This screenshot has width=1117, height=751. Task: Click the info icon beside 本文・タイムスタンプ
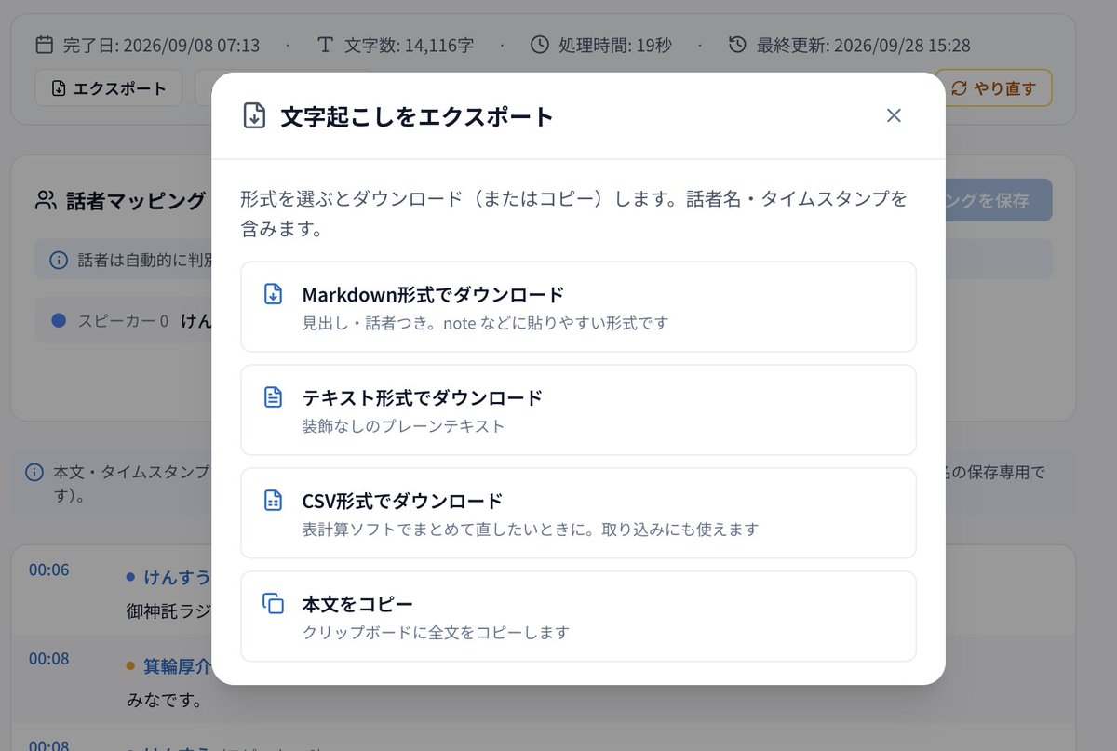pos(34,472)
